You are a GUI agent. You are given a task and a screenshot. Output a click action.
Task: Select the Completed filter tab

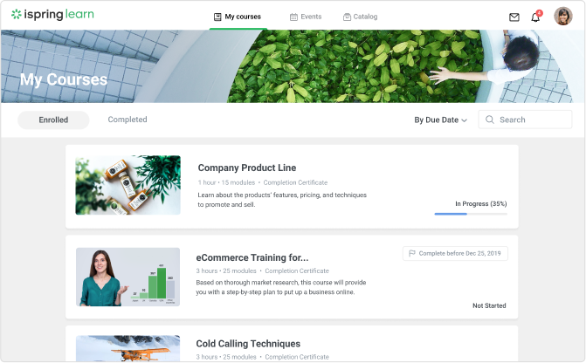pyautogui.click(x=128, y=120)
